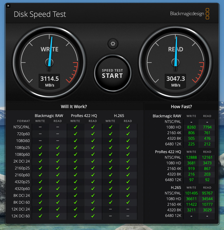The image size is (224, 230).
Task: Close the Disk Speed Test window
Action: [8, 6]
